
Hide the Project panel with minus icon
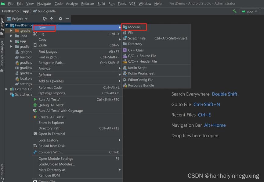(x=67, y=19)
